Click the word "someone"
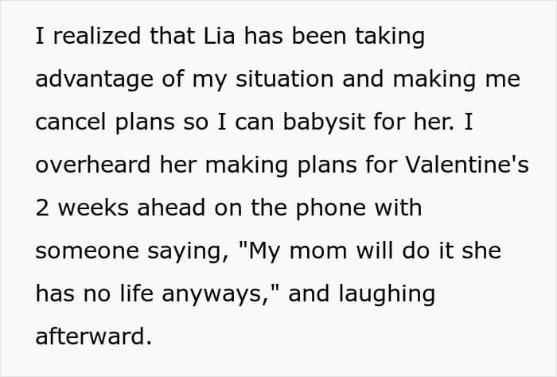Viewport: 557px width, 377px height. coord(88,251)
